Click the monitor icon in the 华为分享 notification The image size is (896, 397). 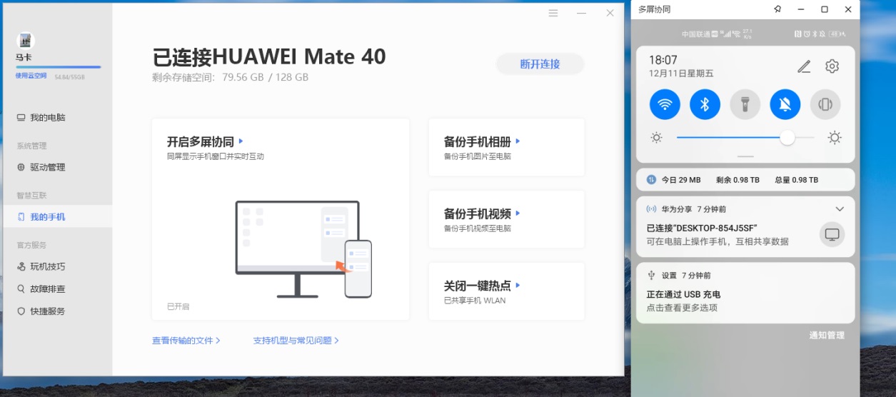[x=832, y=234]
